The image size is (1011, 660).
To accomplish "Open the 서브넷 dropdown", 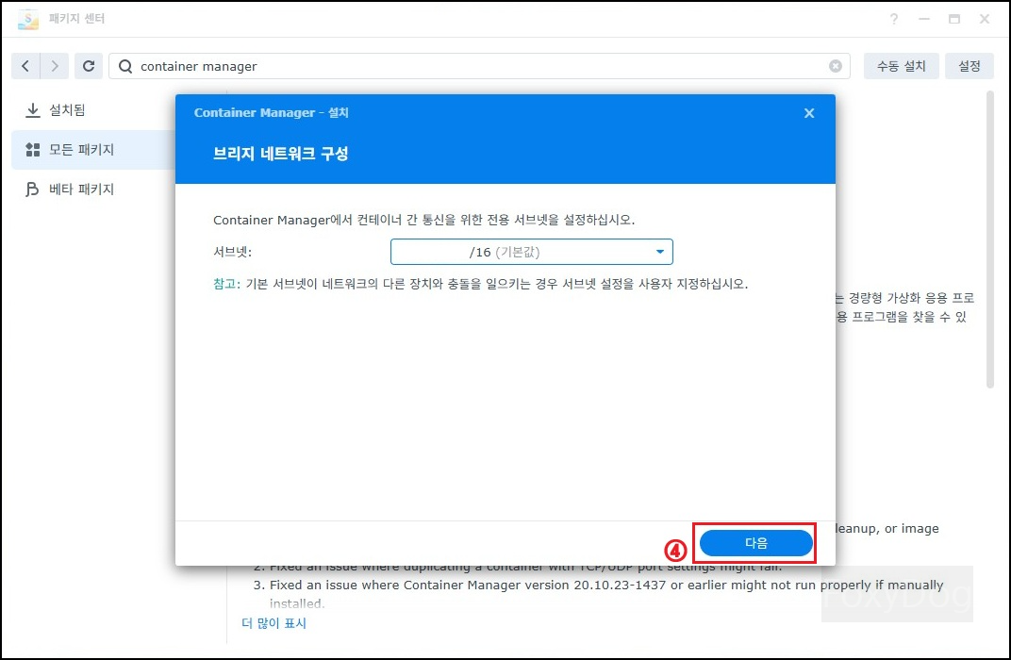I will [x=531, y=252].
